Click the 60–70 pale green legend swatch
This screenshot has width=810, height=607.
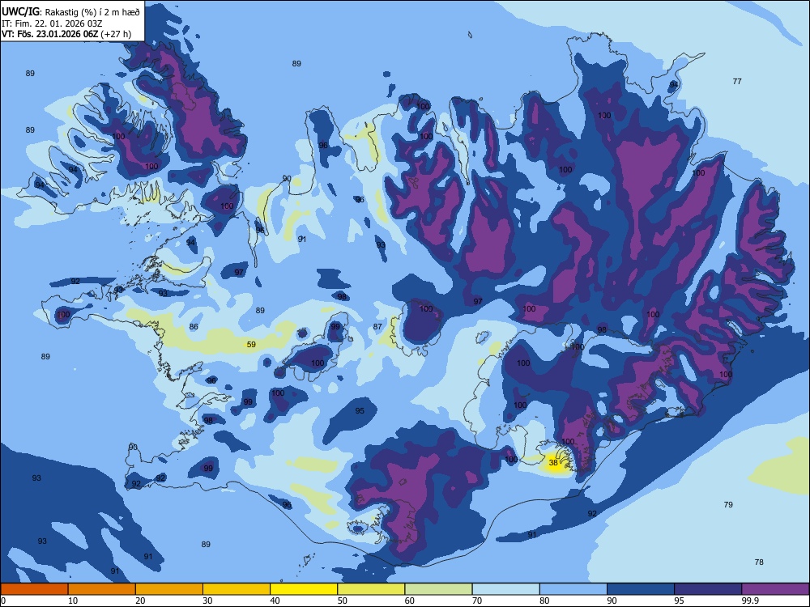click(438, 589)
